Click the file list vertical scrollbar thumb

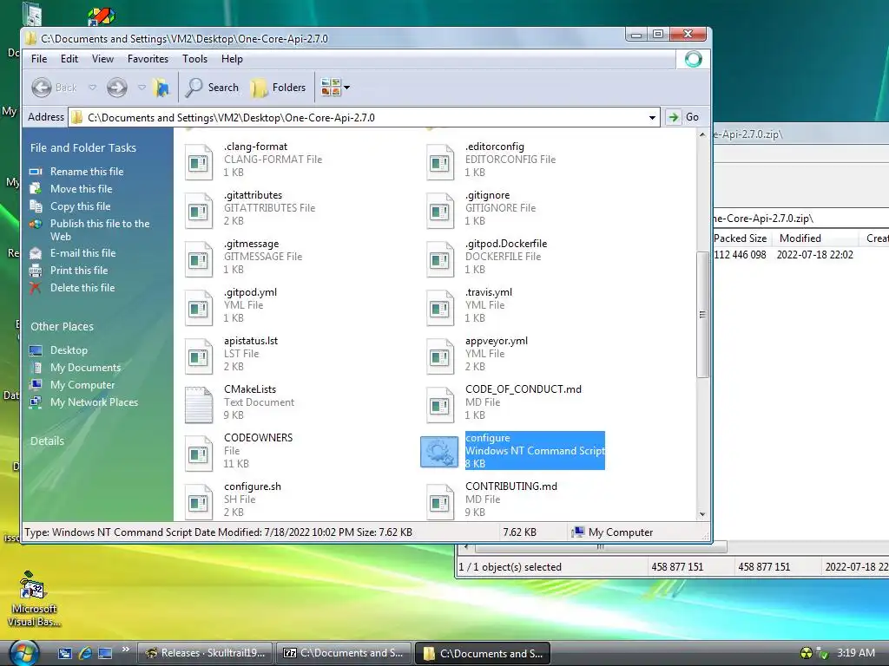point(702,315)
